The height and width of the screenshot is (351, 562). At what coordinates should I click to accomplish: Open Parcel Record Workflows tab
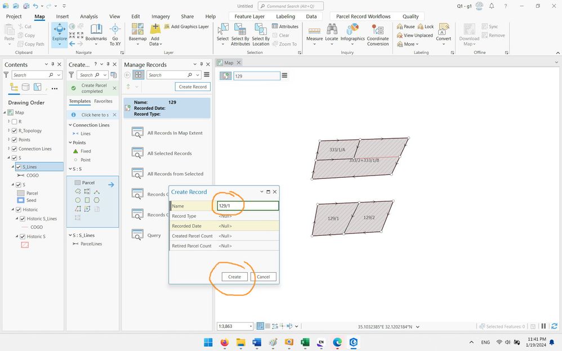coord(363,16)
